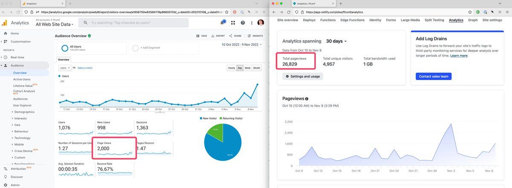Open Google Analytics notifications bell
The image size is (512, 188).
pos(222,23)
